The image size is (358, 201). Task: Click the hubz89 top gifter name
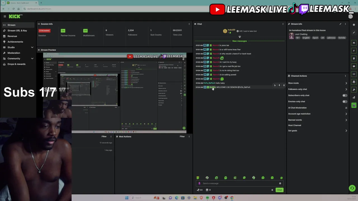point(231,30)
